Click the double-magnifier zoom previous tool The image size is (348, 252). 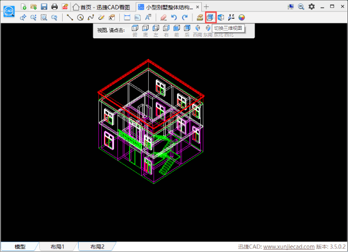click(x=54, y=17)
